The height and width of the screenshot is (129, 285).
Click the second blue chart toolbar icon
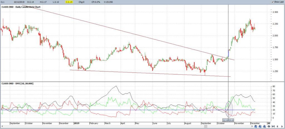tap(260, 126)
